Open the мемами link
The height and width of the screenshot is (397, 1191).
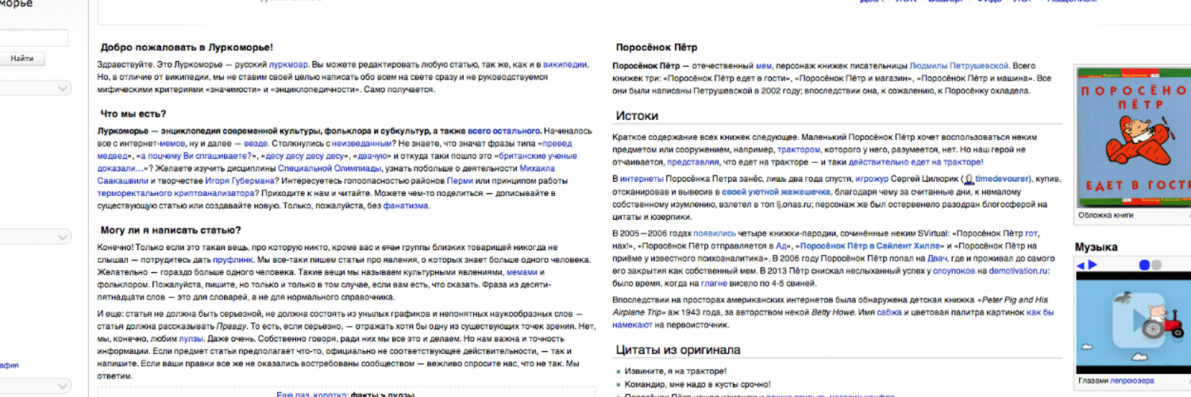coord(522,272)
